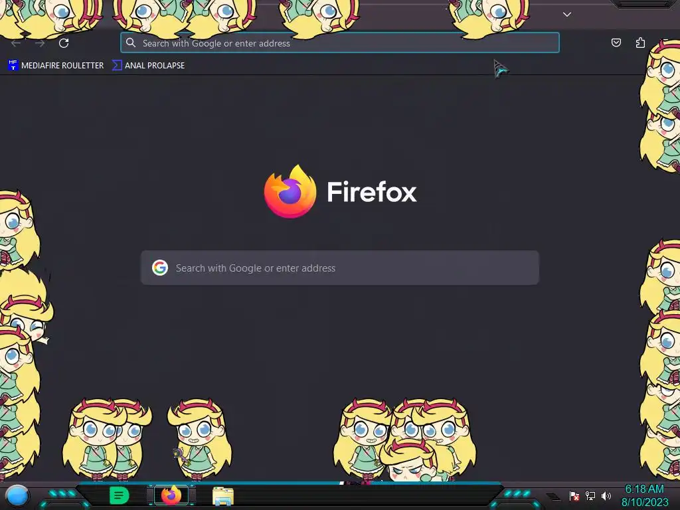The image size is (680, 510).
Task: Click the Firefox back arrow button
Action: pos(16,43)
